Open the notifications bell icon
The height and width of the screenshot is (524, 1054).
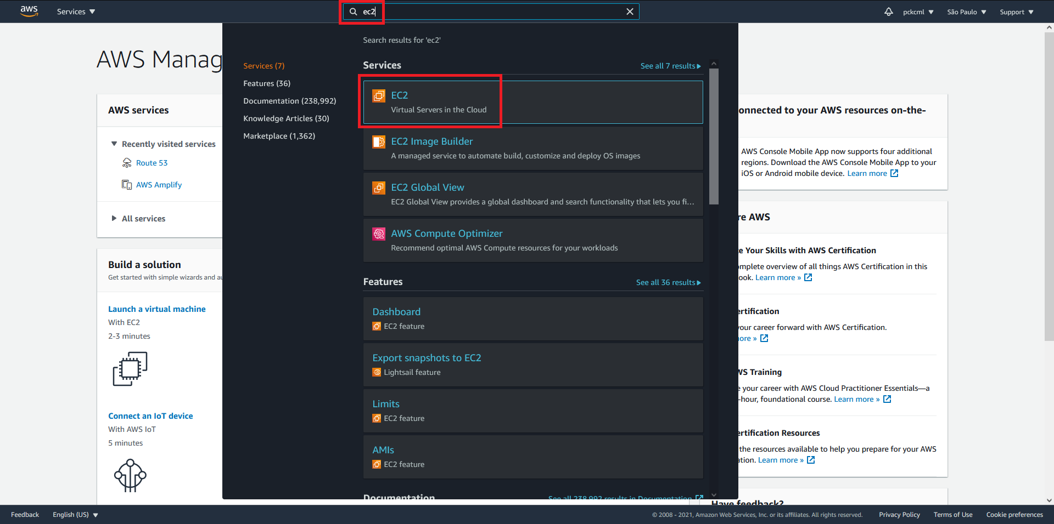[888, 12]
